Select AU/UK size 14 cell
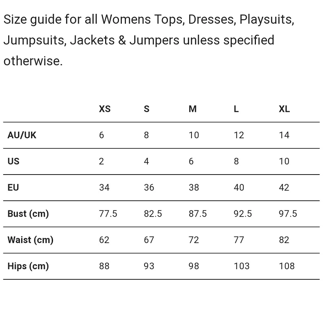This screenshot has height=321, width=326. pyautogui.click(x=284, y=135)
